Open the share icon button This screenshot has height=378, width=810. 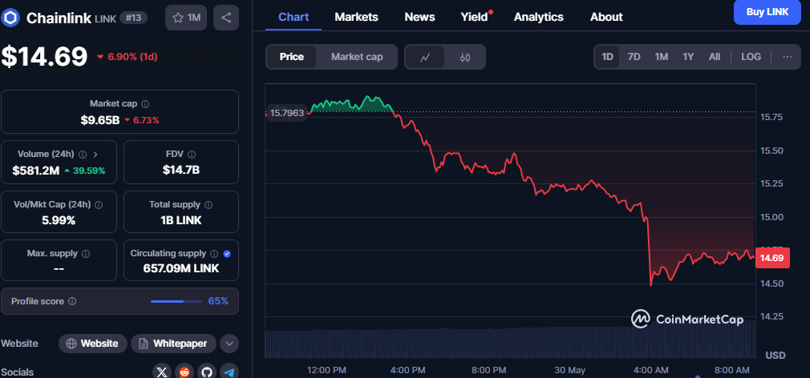pos(225,18)
